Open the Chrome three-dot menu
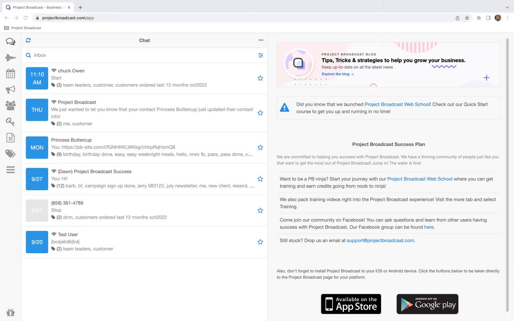The height and width of the screenshot is (321, 514). [508, 18]
